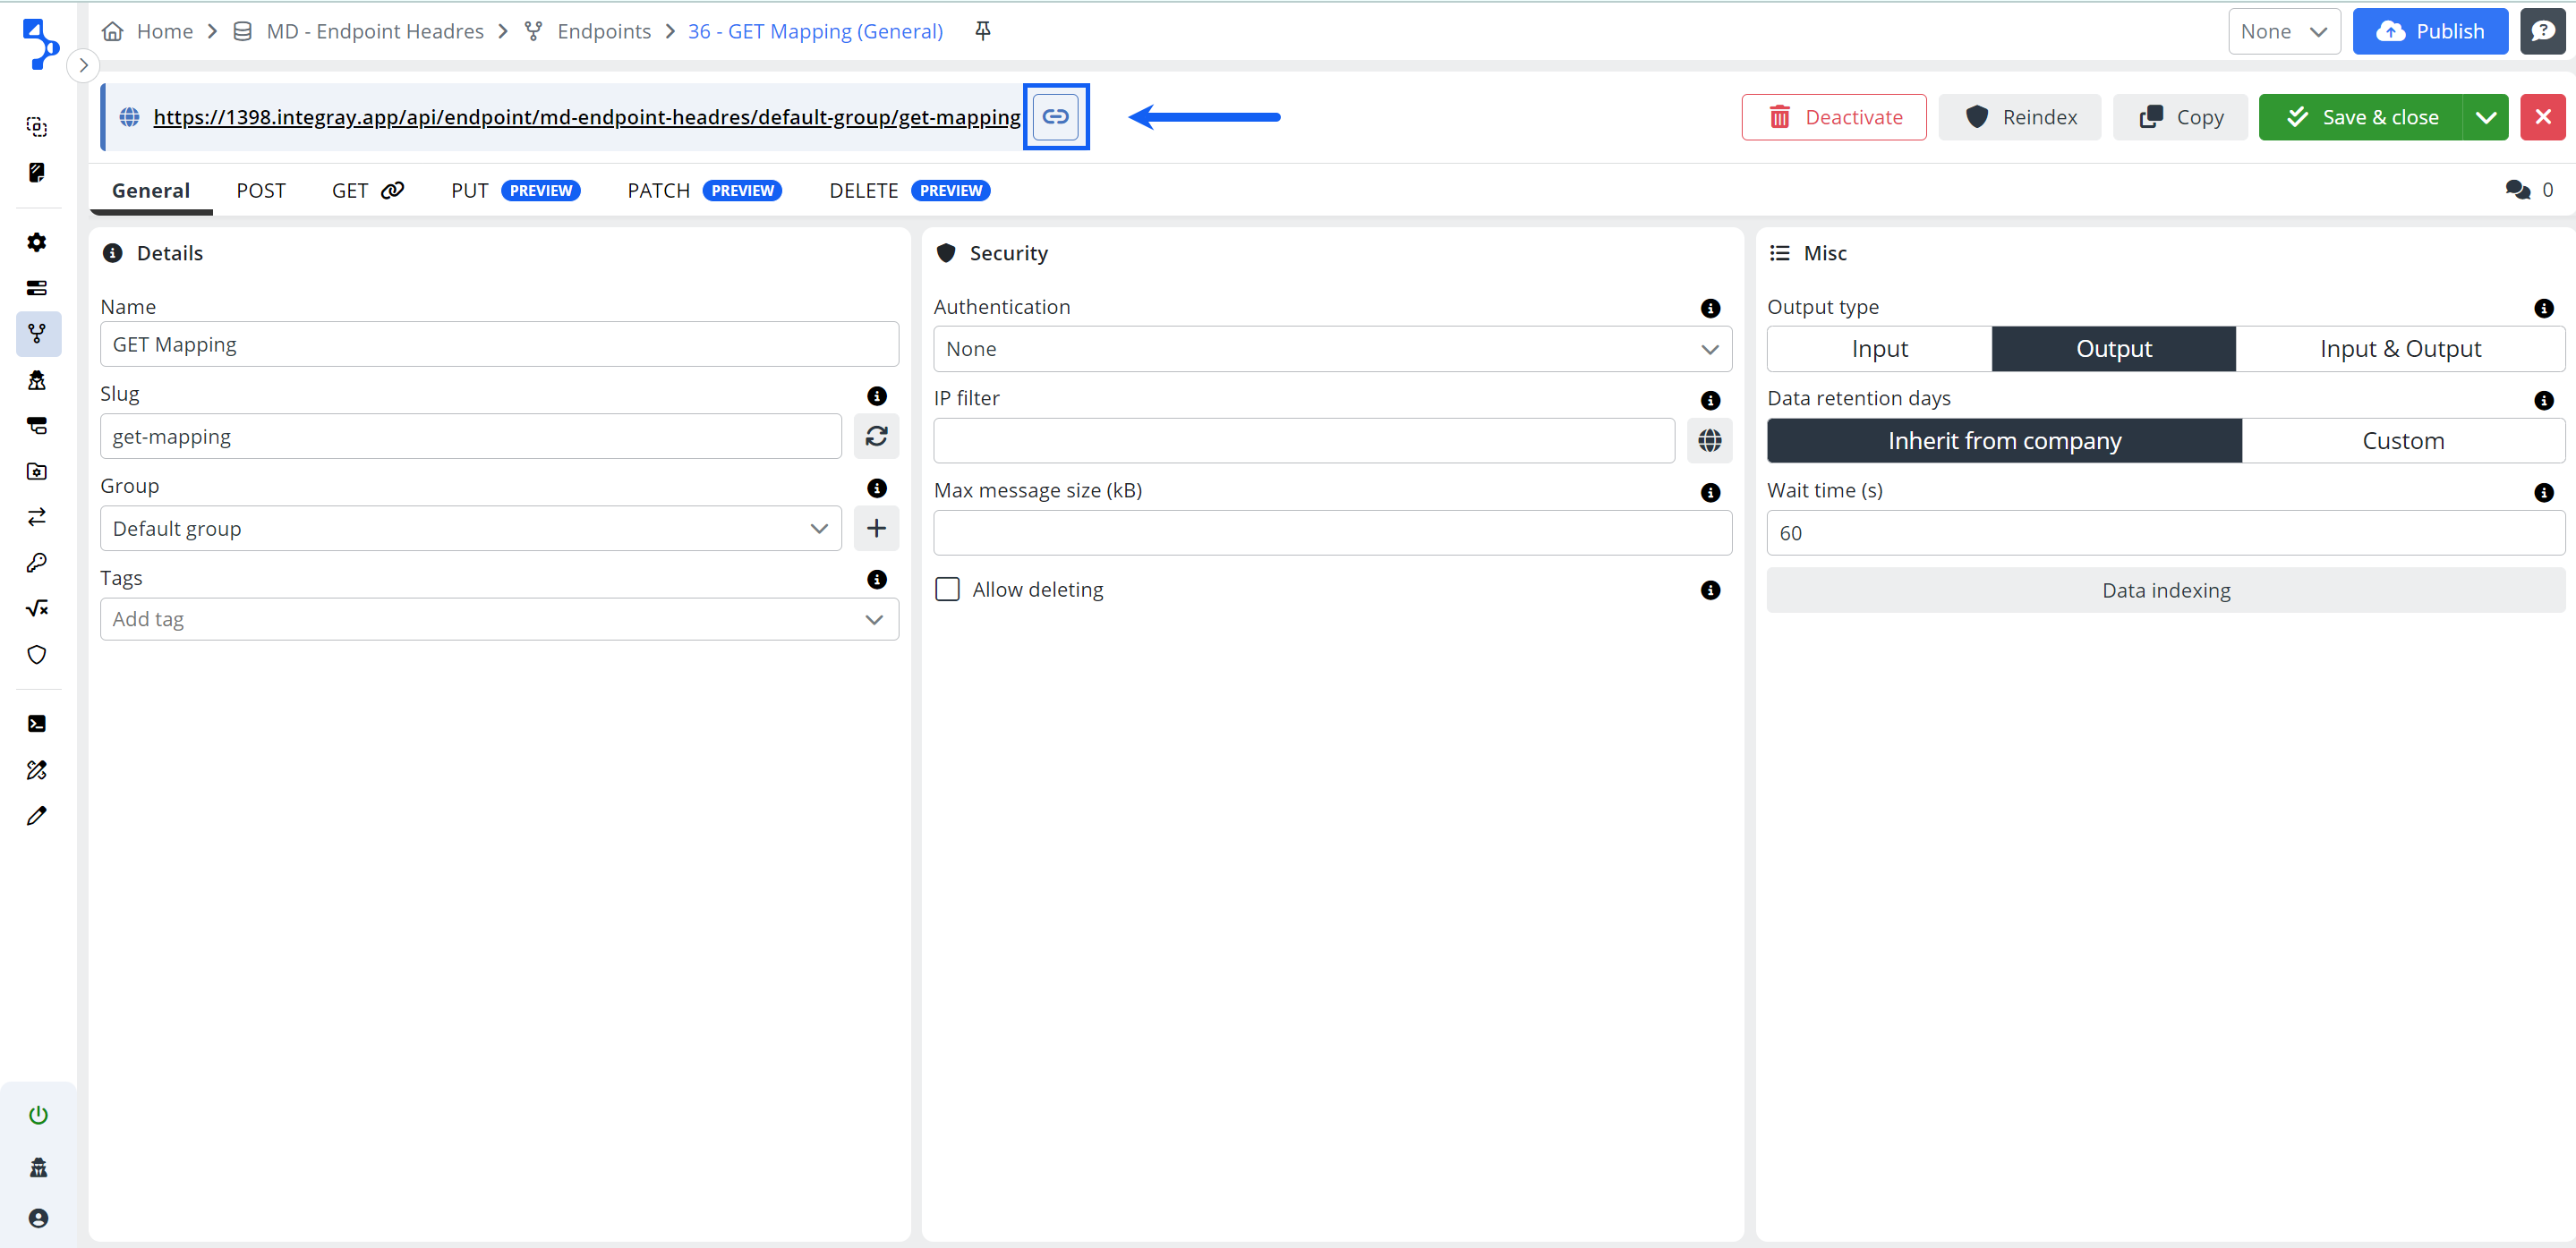
Task: Choose Custom data retention days
Action: click(x=2402, y=441)
